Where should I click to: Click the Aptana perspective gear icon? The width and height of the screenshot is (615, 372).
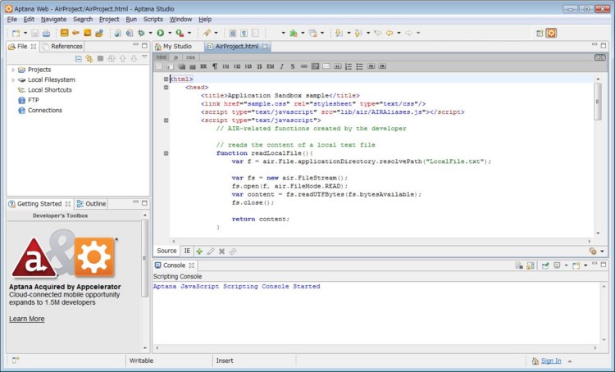point(552,34)
